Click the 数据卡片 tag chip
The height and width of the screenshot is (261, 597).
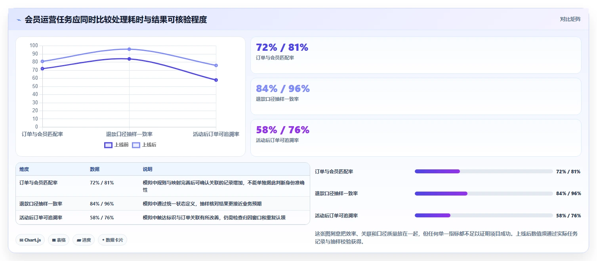(x=113, y=240)
